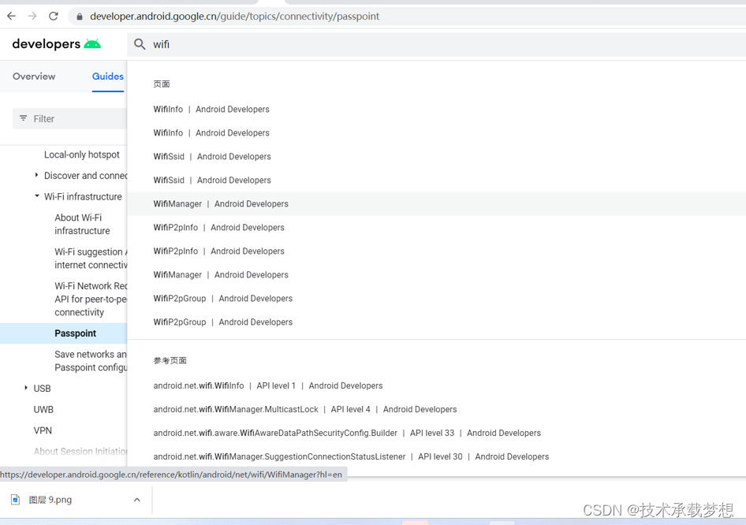Go back with the browser back arrow
Image resolution: width=746 pixels, height=525 pixels.
pyautogui.click(x=11, y=17)
